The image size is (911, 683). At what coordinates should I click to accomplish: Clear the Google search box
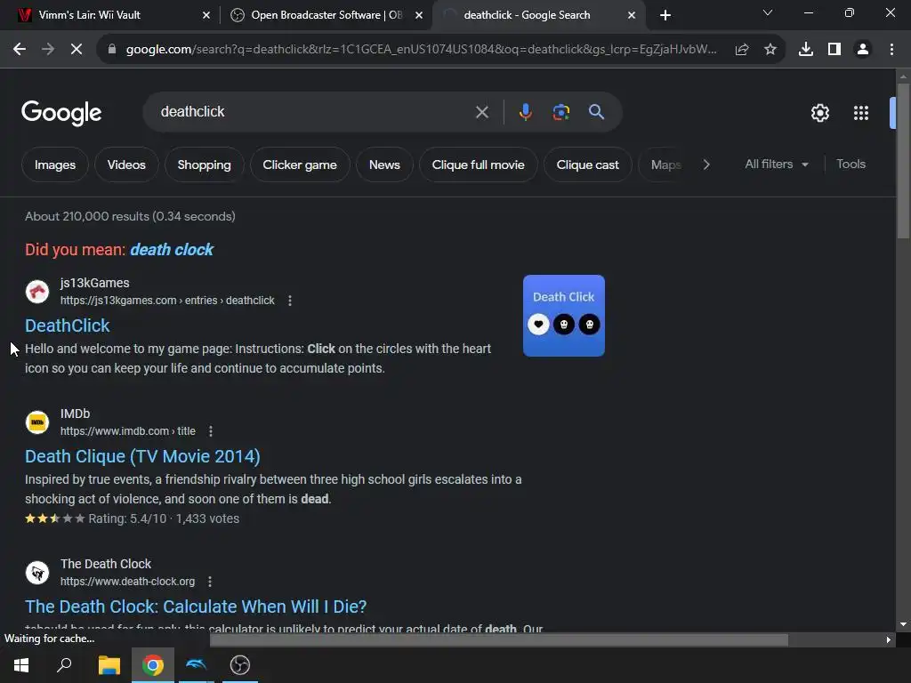point(481,112)
